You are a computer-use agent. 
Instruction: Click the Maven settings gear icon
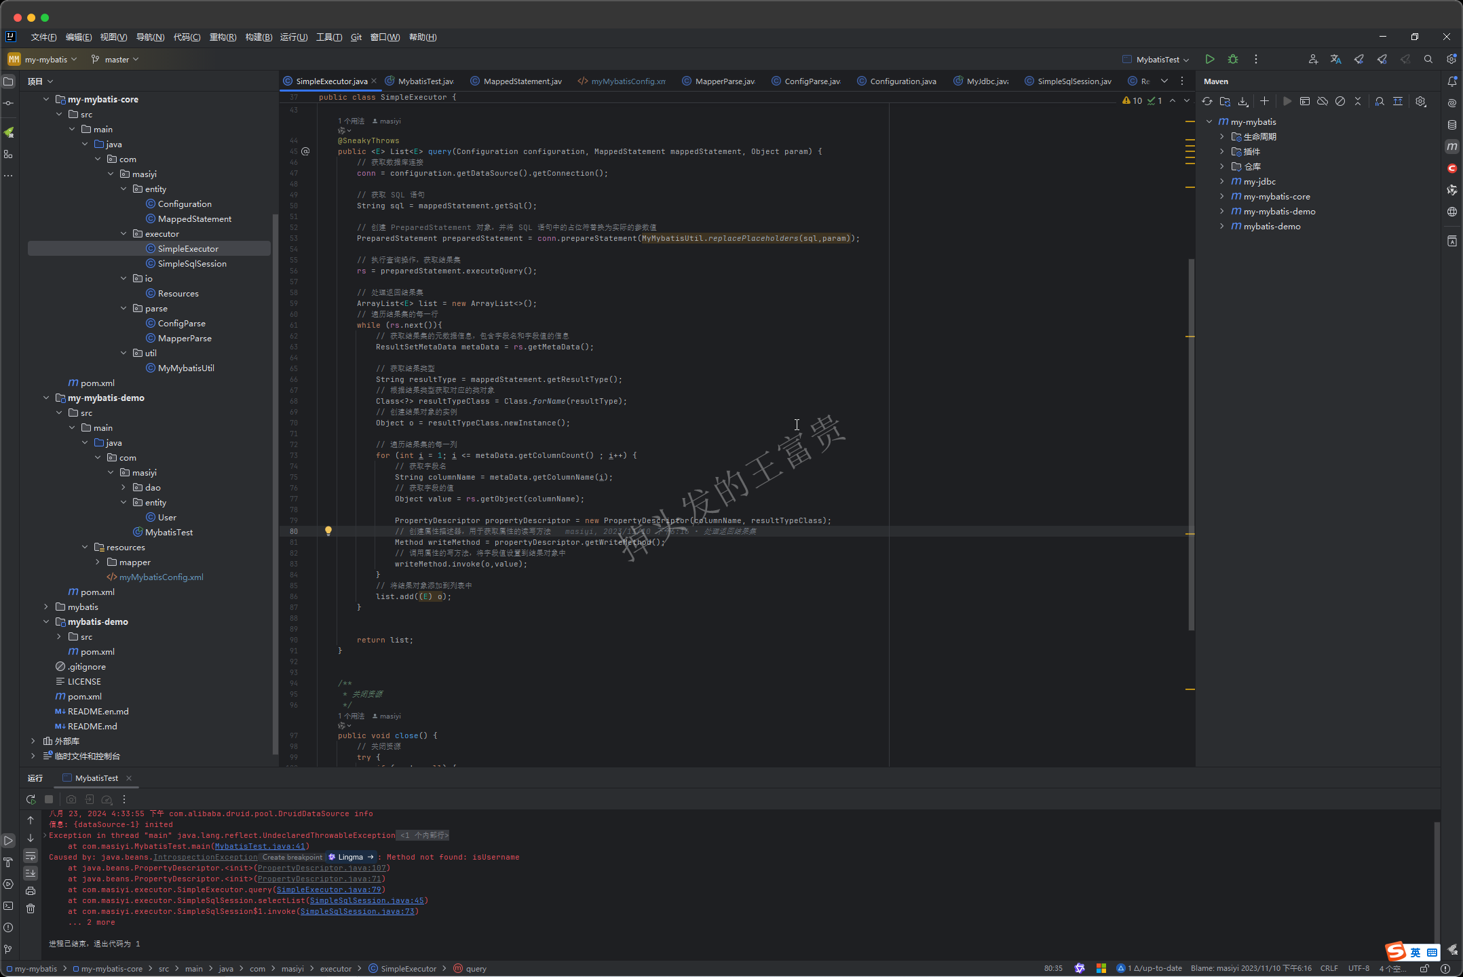tap(1420, 102)
